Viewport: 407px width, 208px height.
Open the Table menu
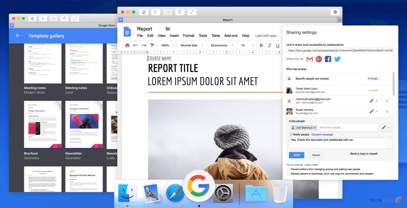216,36
